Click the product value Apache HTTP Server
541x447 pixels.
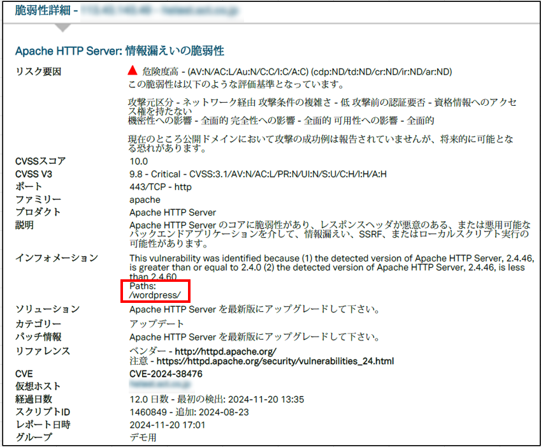[x=173, y=212]
